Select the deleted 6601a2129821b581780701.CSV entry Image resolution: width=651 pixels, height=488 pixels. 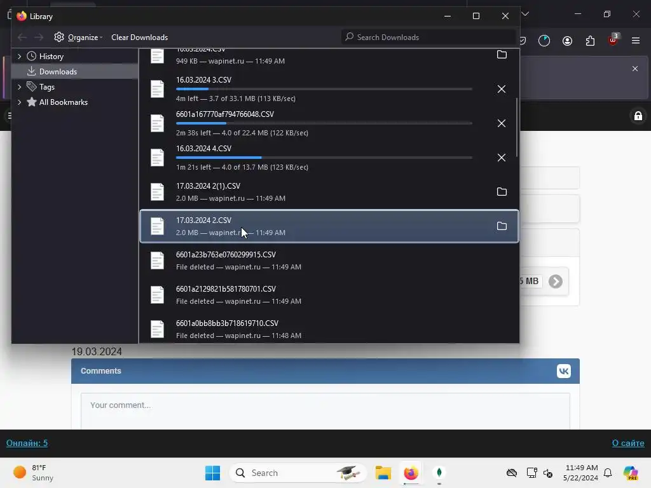[329, 295]
